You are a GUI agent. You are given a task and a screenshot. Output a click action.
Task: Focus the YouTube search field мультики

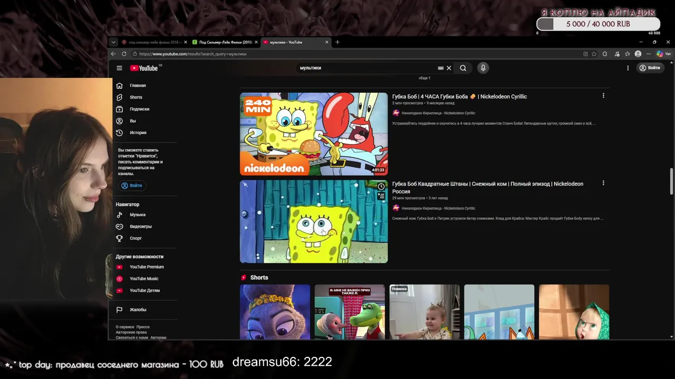pos(367,68)
